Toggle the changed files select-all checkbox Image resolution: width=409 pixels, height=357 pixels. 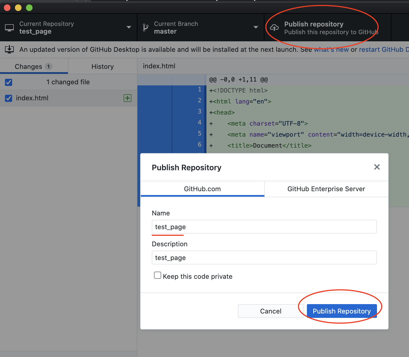(x=9, y=82)
